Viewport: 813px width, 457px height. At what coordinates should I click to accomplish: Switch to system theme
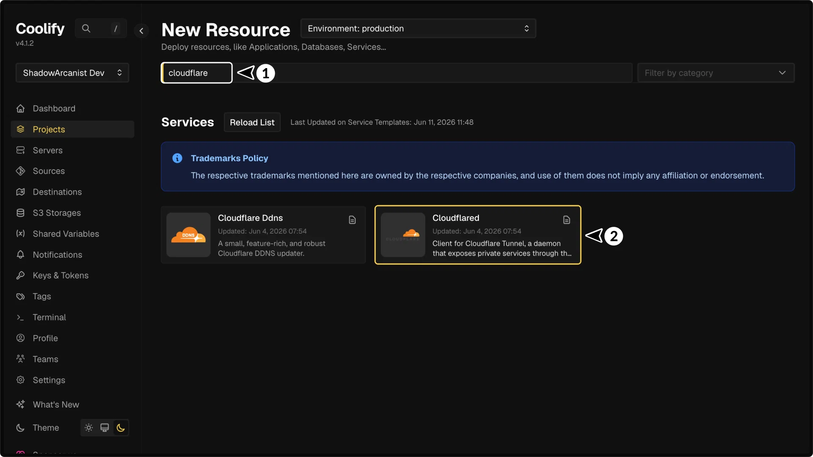pyautogui.click(x=105, y=428)
